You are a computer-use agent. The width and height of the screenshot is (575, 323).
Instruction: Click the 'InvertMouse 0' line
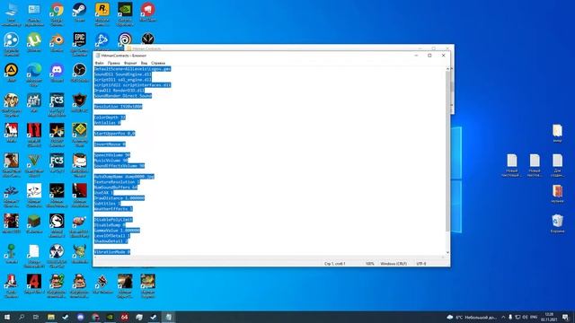point(110,144)
